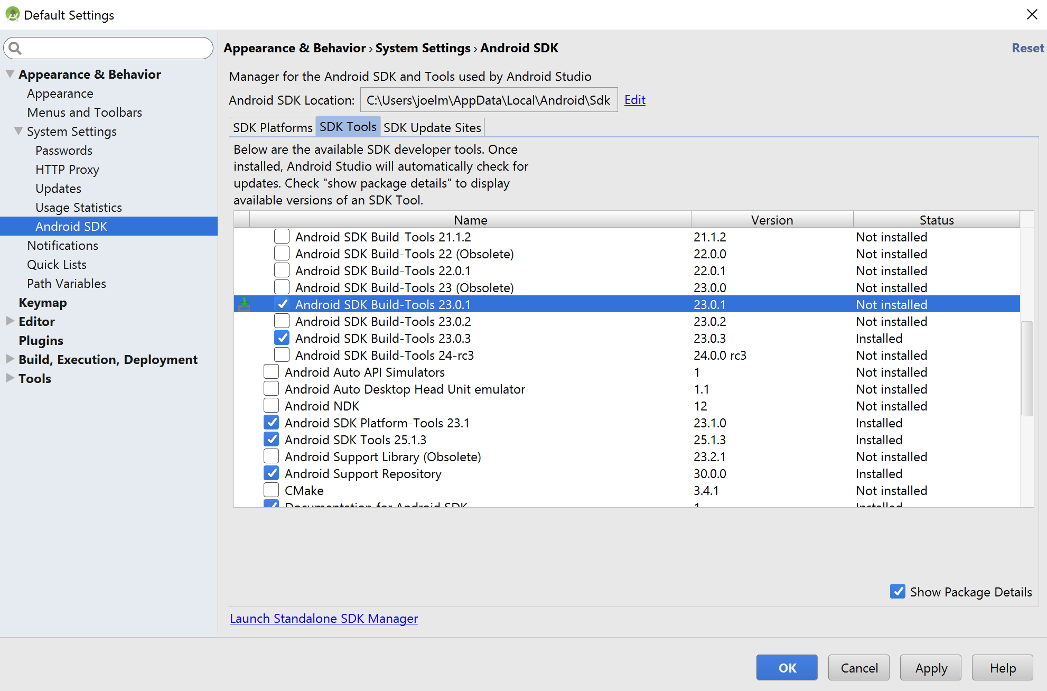The height and width of the screenshot is (691, 1047).
Task: Click the Keymap icon in left panel
Action: tap(42, 302)
